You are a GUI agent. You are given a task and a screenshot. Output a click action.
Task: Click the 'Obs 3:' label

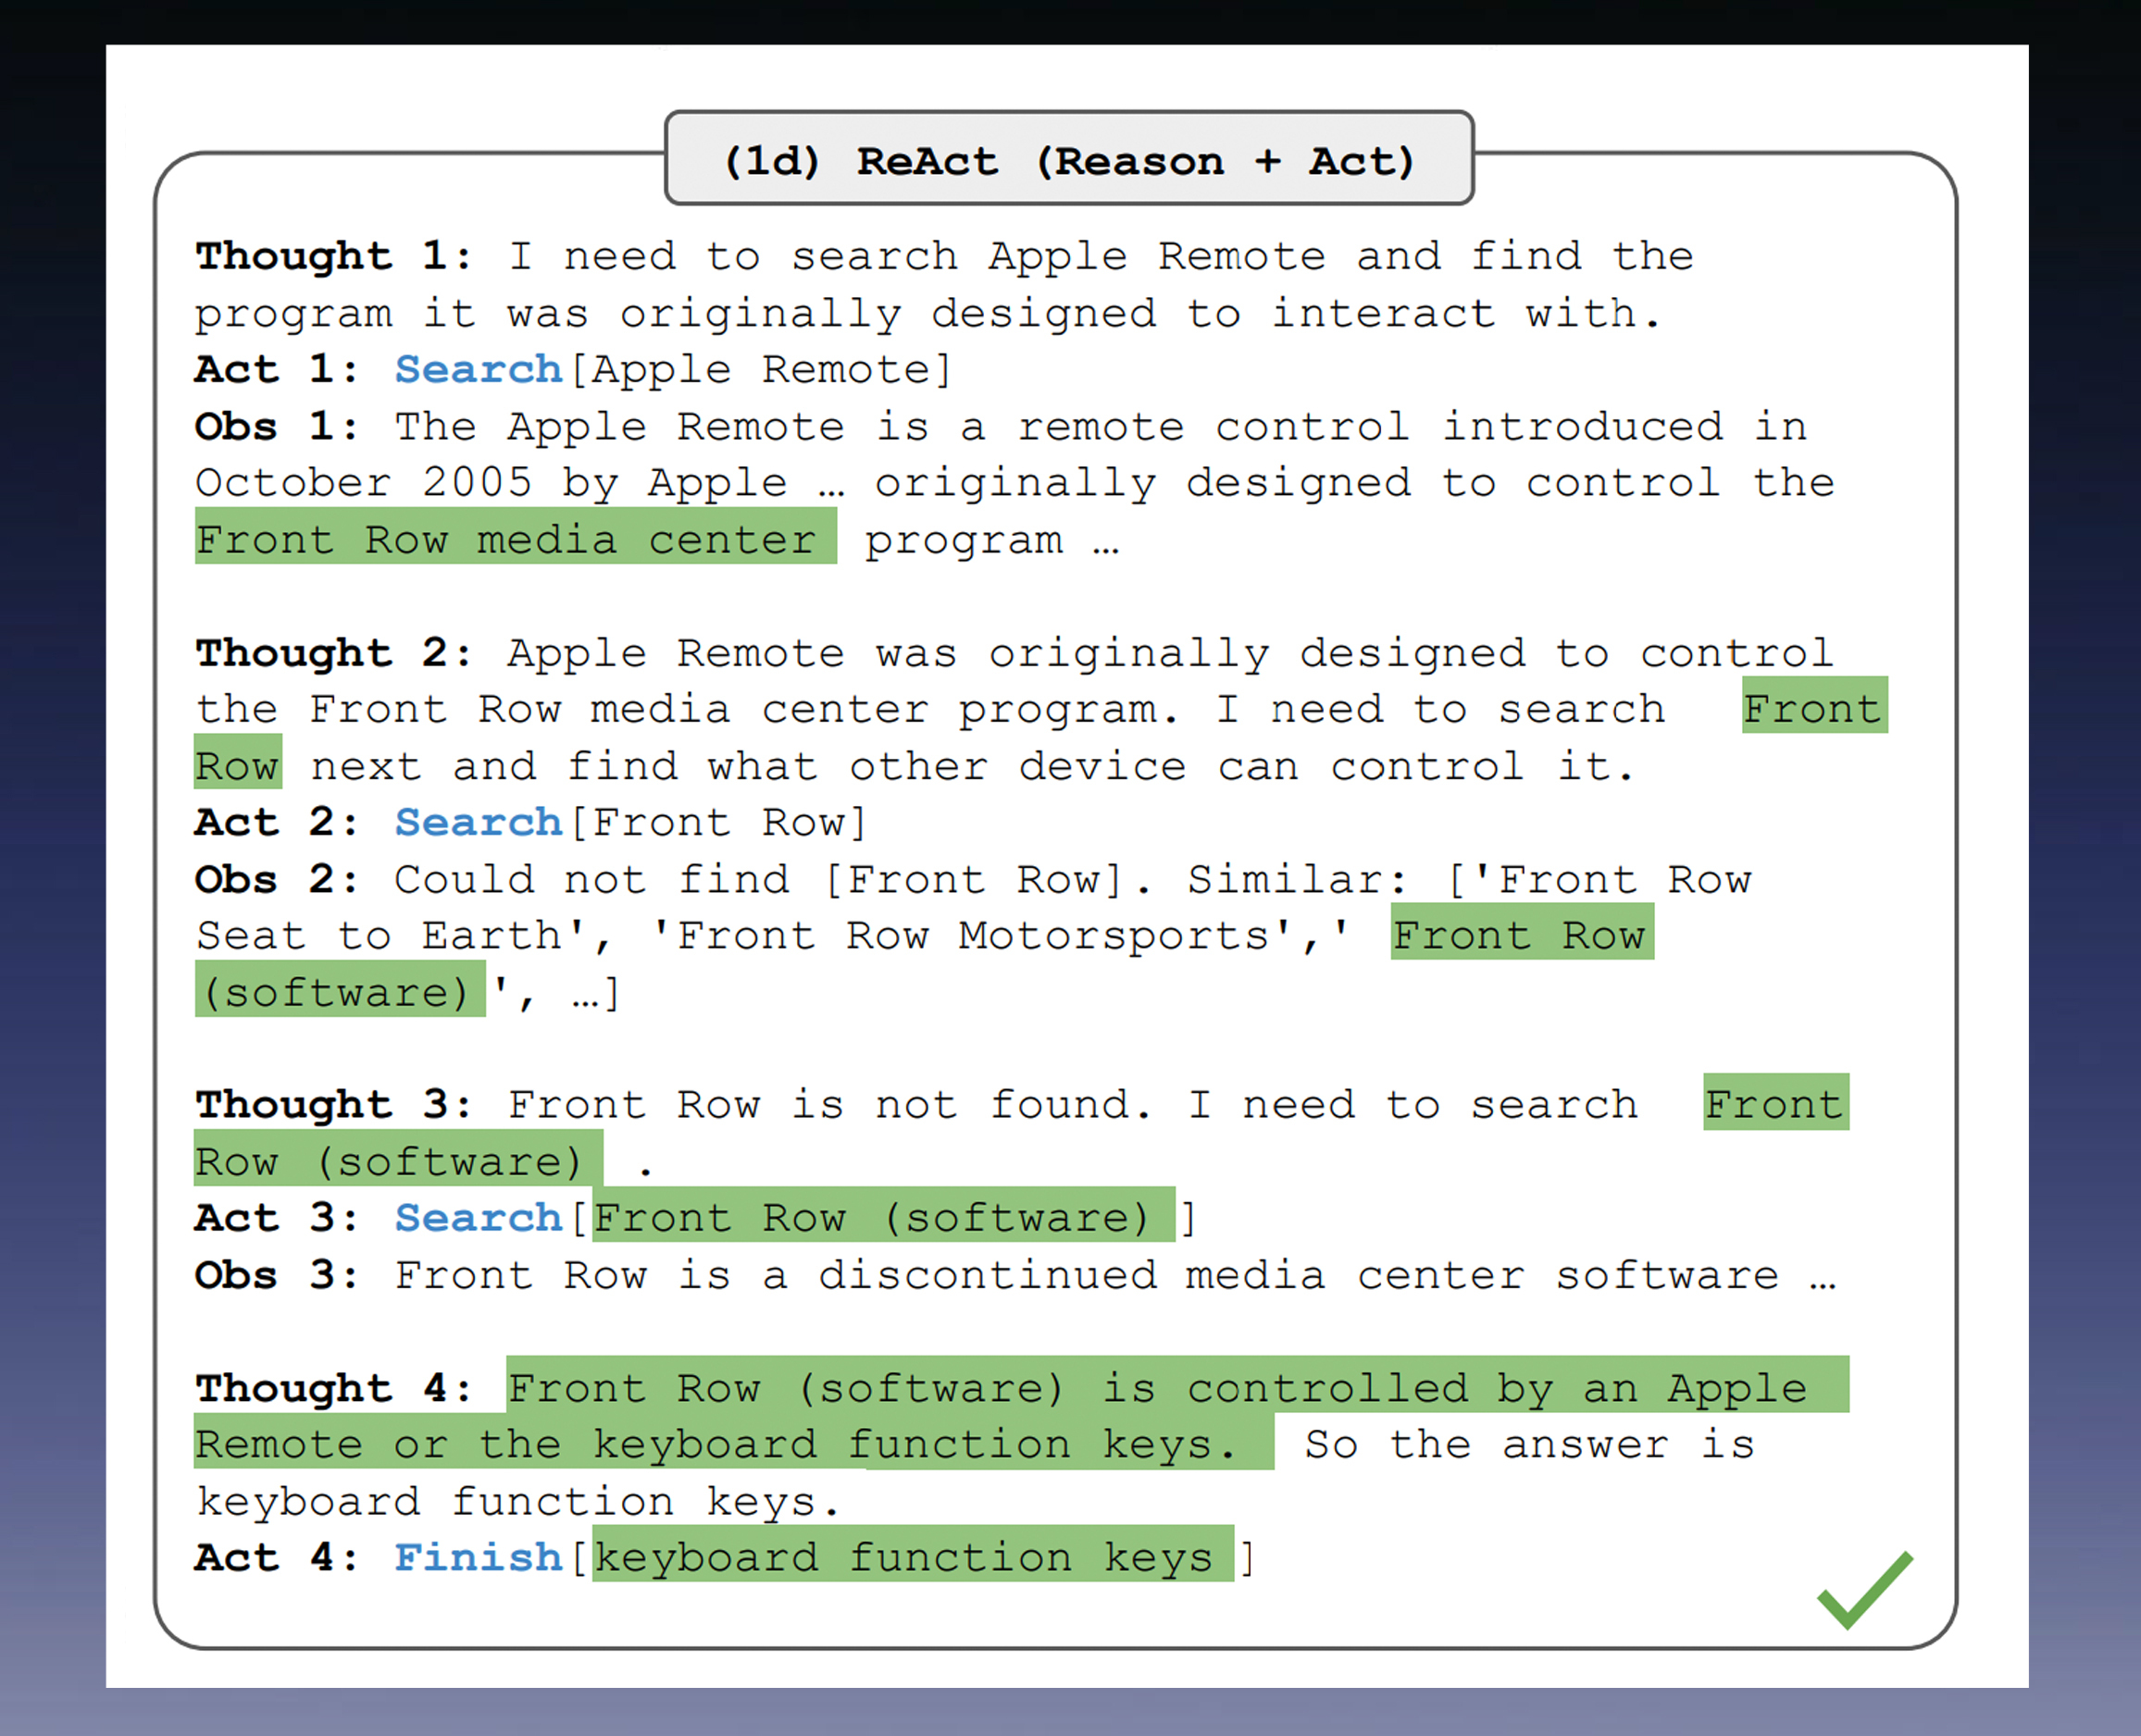275,1275
